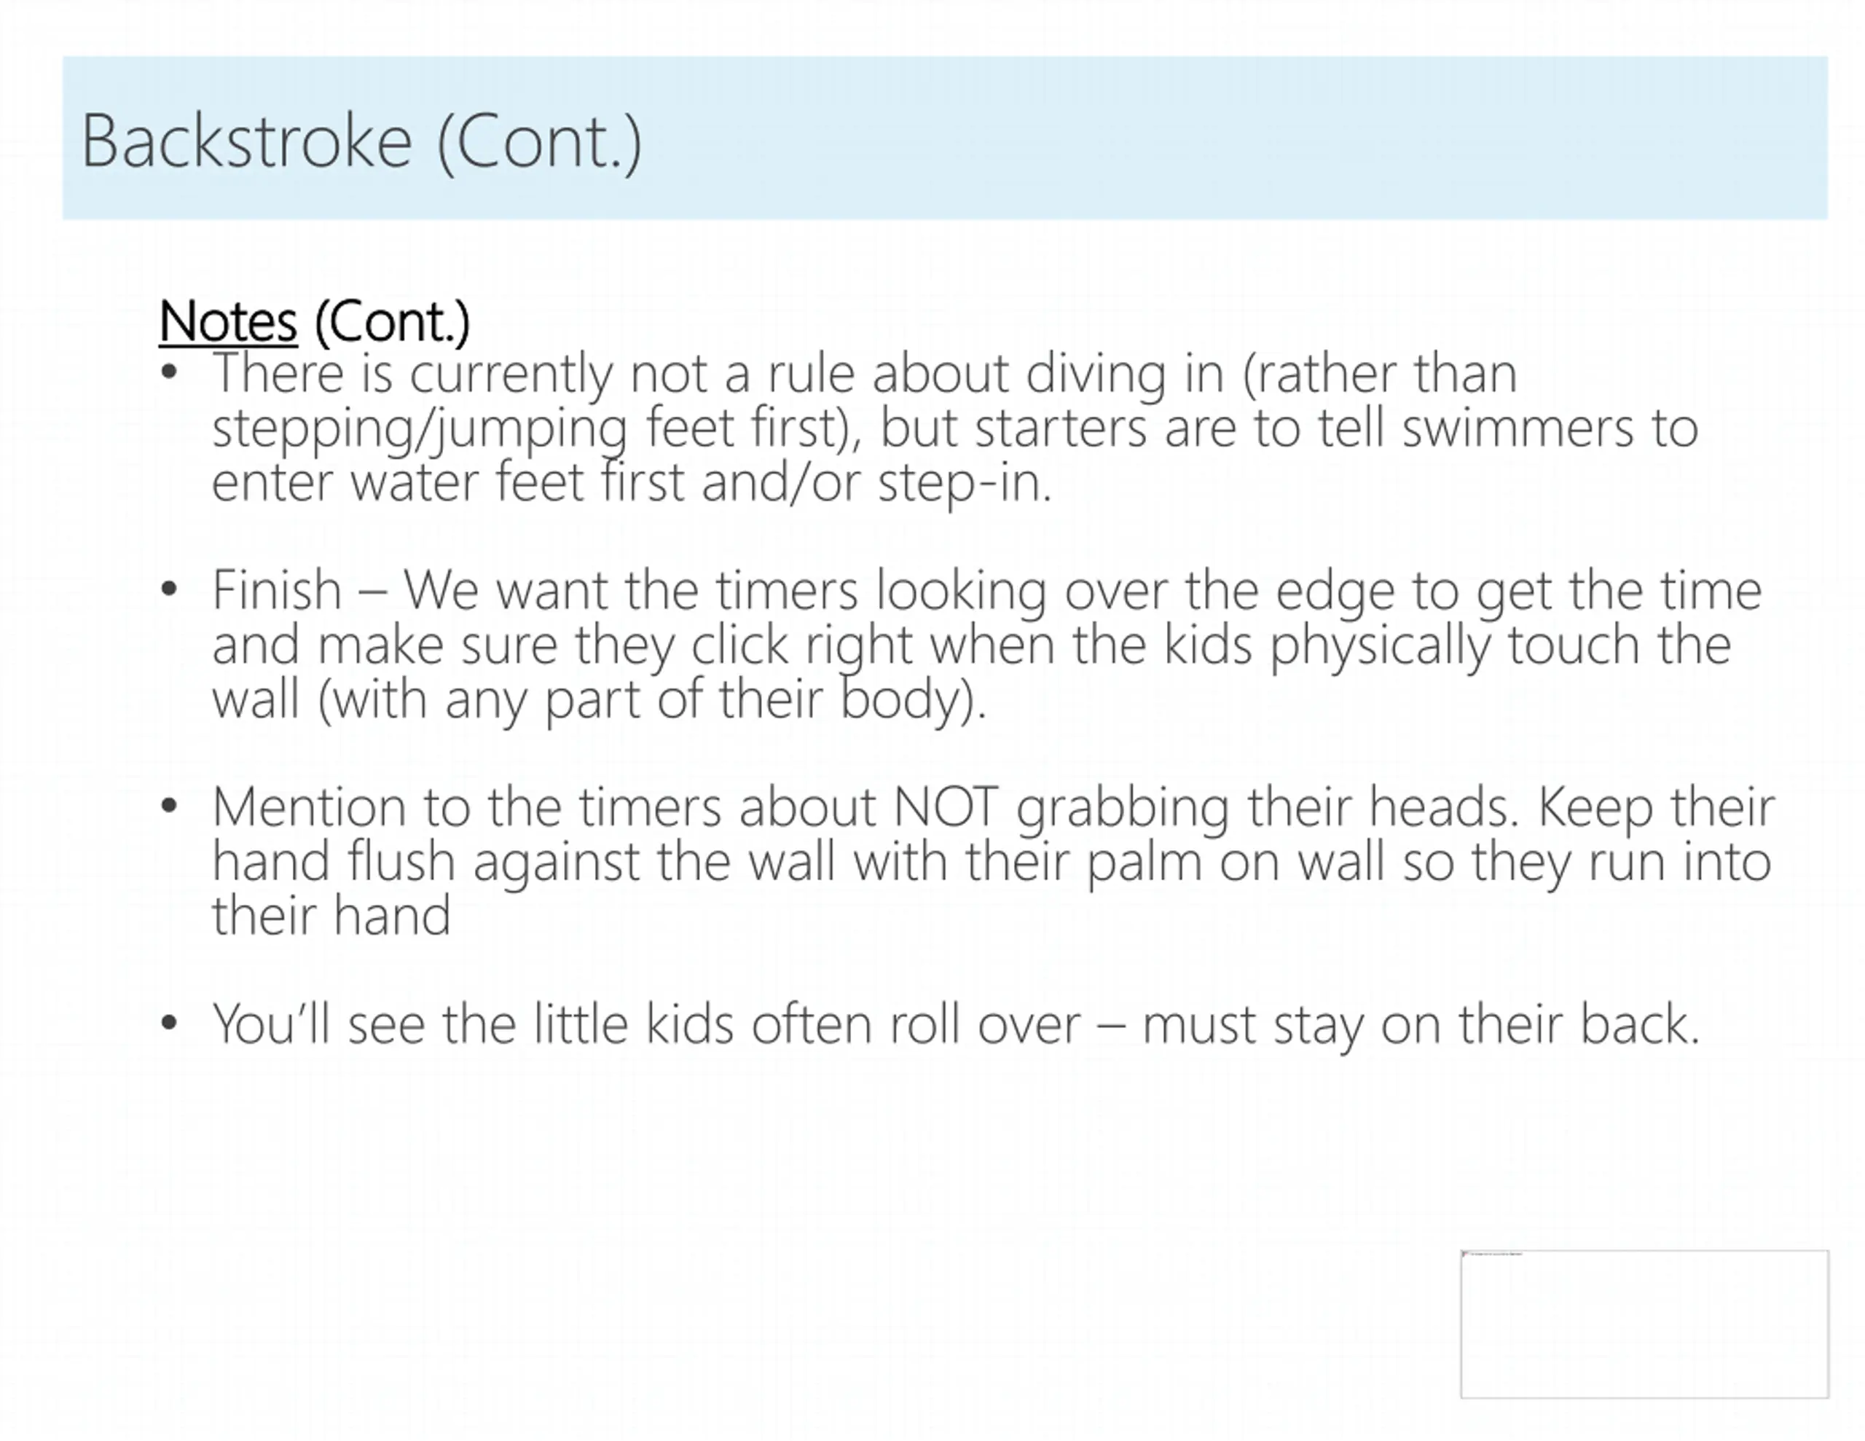
Task: Click the bullet before "There is currently"
Action: point(169,372)
